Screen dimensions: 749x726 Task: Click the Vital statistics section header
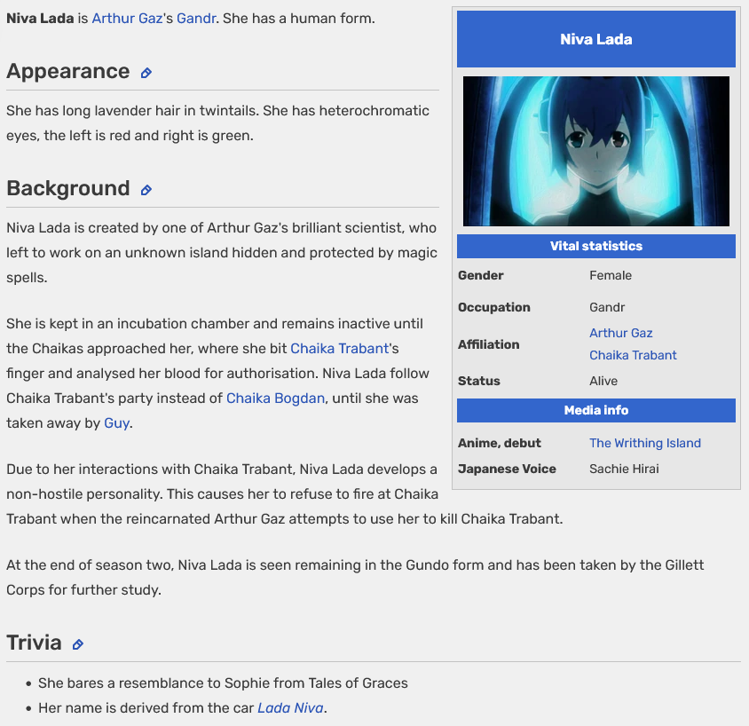[x=595, y=246]
